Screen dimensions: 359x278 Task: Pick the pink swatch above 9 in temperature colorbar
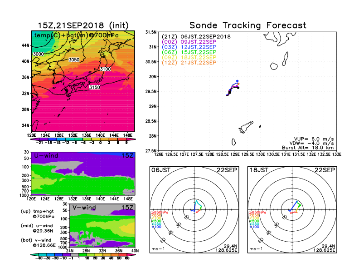coord(131,139)
